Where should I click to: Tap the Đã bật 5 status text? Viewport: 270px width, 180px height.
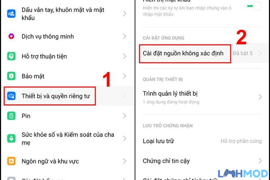(243, 53)
